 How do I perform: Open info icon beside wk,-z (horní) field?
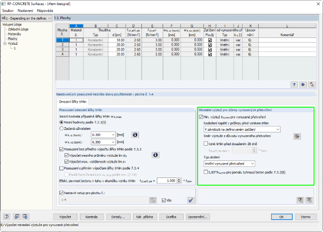click(x=135, y=135)
